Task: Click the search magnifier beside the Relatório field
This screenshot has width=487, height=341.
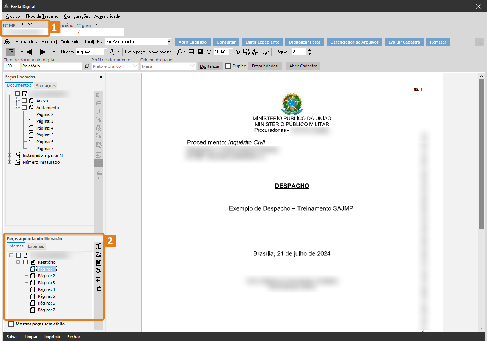Action: [x=87, y=66]
